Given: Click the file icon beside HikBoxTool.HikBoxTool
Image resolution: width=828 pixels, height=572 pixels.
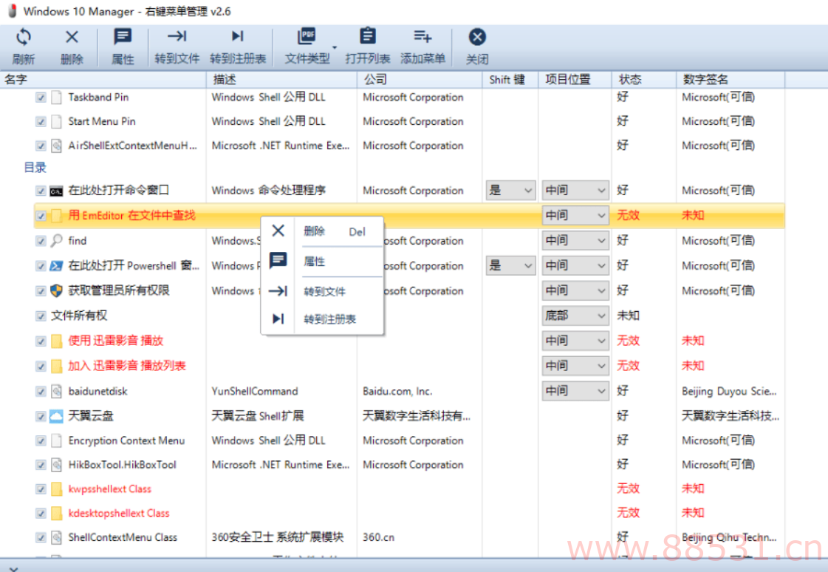Looking at the screenshot, I should (56, 465).
